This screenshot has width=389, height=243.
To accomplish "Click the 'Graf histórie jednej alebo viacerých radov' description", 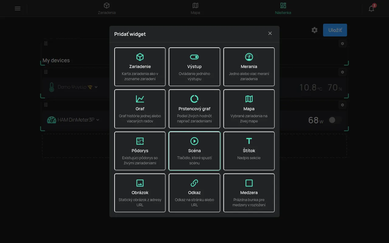I will [140, 118].
